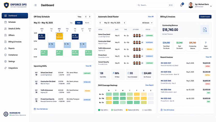The width and height of the screenshot is (216, 122).
Task: Click Confirmed status of Concert Security row
Action: 149,63
